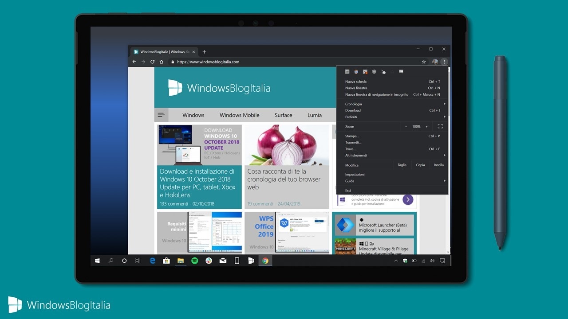Open Impostazioni from the Chrome menu
Image resolution: width=568 pixels, height=319 pixels.
pyautogui.click(x=392, y=175)
